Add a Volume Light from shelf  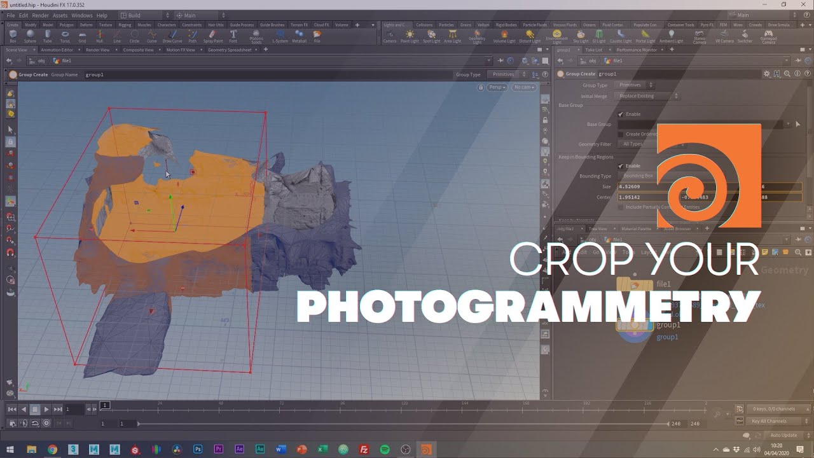tap(504, 36)
